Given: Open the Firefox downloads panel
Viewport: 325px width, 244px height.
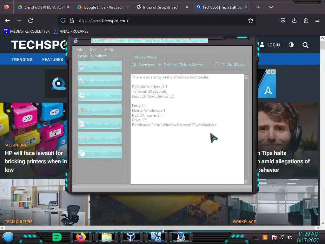Looking at the screenshot, I should point(294,20).
